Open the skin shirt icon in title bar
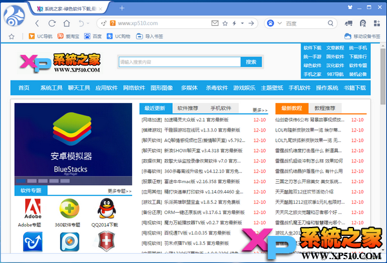Screen dimensions: 387x263 (350, 7)
